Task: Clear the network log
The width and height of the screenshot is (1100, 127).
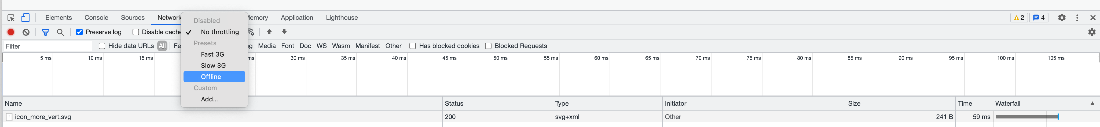Action: (26, 32)
